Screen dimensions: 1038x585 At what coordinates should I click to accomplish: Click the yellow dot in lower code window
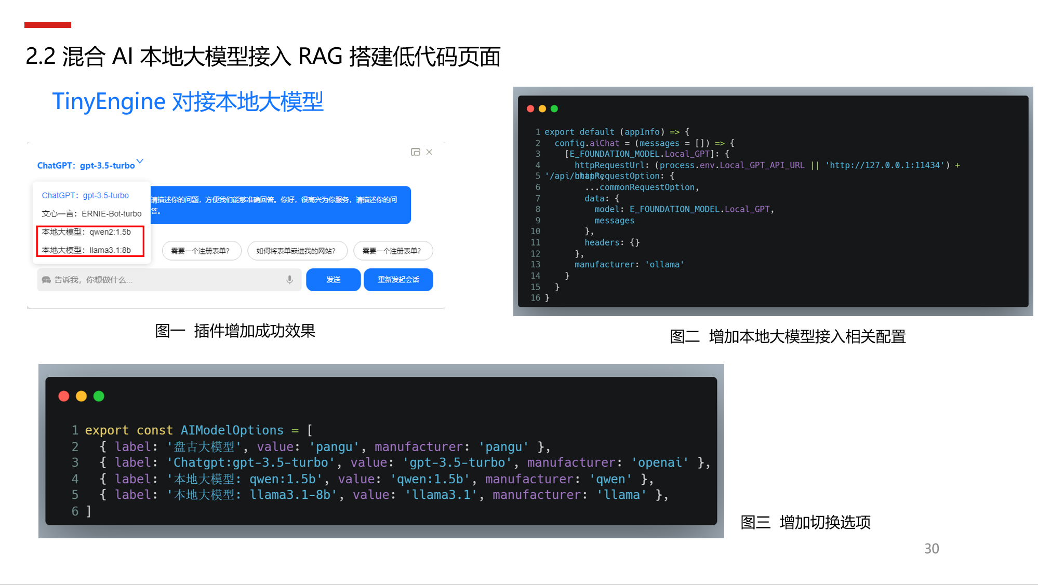tap(81, 396)
